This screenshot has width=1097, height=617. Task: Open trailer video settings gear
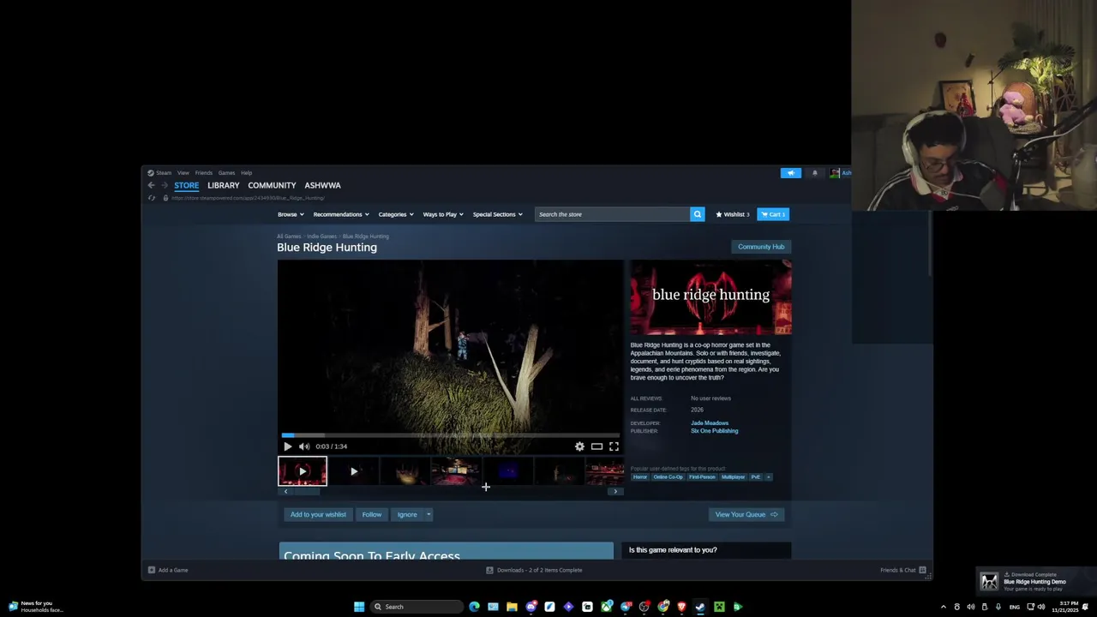click(579, 446)
